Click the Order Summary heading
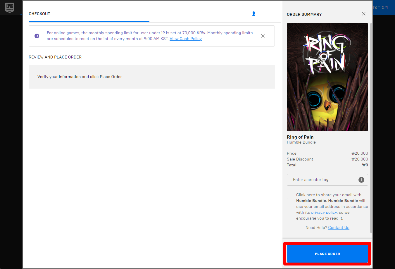The image size is (395, 269). (304, 14)
